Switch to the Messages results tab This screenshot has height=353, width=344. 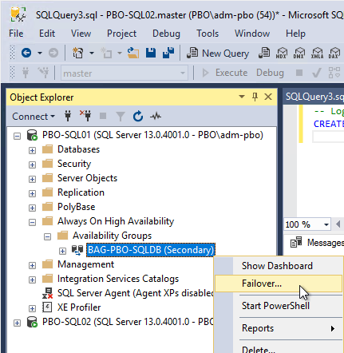(317, 243)
